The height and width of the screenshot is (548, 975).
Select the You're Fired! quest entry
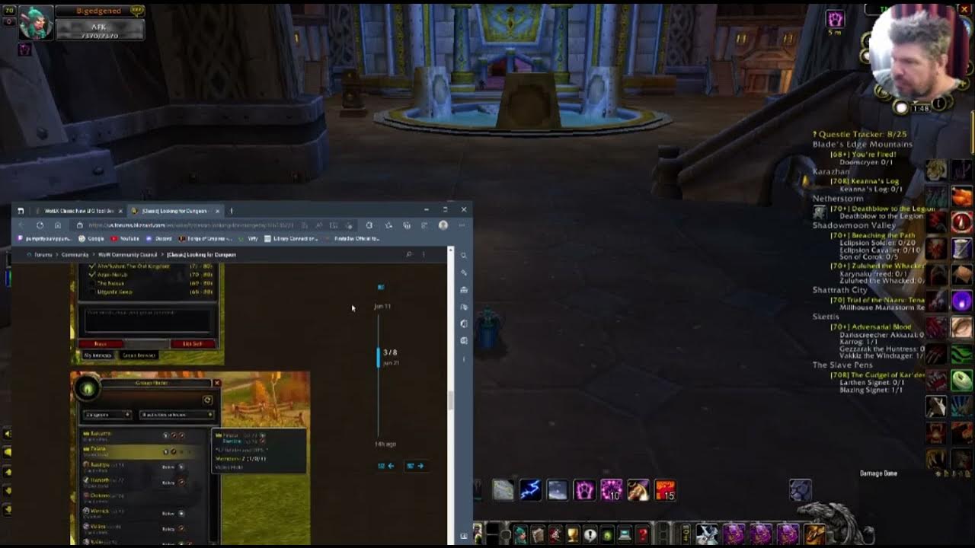[863, 155]
